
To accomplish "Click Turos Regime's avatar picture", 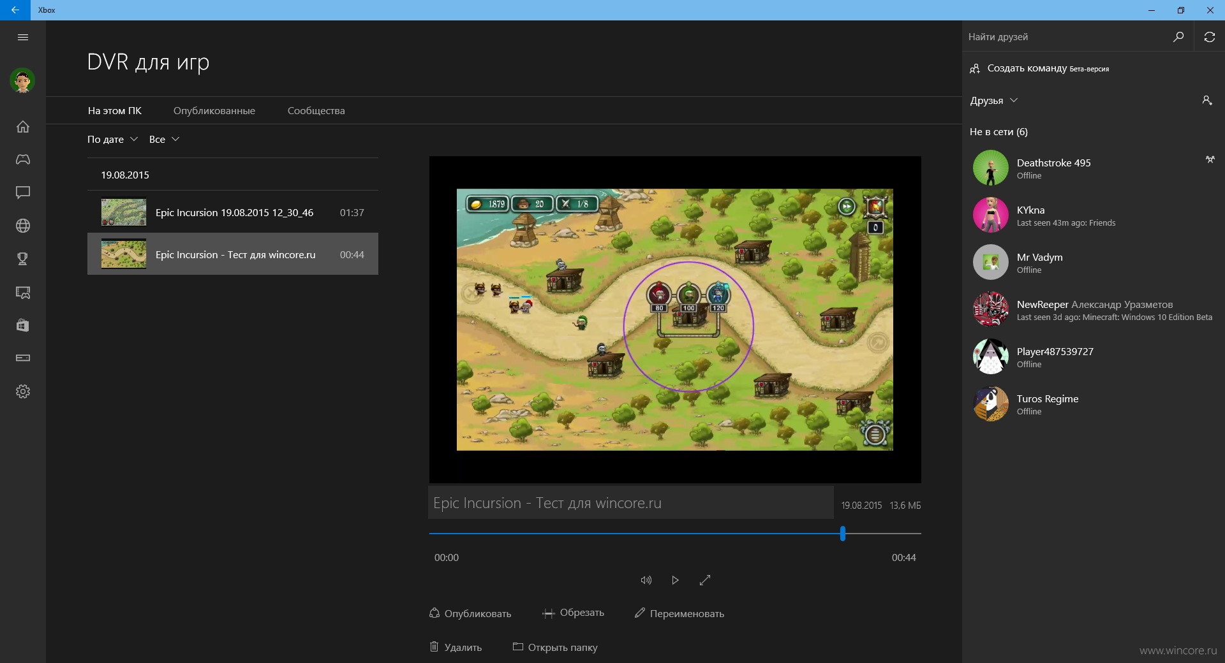I will pyautogui.click(x=990, y=404).
